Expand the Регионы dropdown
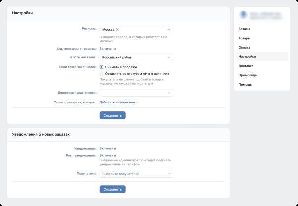The image size is (298, 206). tap(169, 30)
